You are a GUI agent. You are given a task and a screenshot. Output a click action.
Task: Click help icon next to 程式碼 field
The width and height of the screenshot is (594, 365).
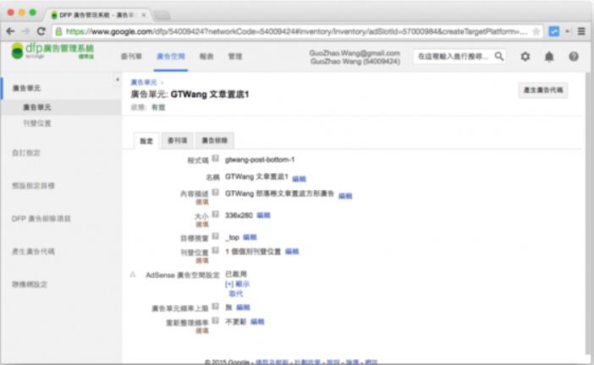tap(216, 158)
